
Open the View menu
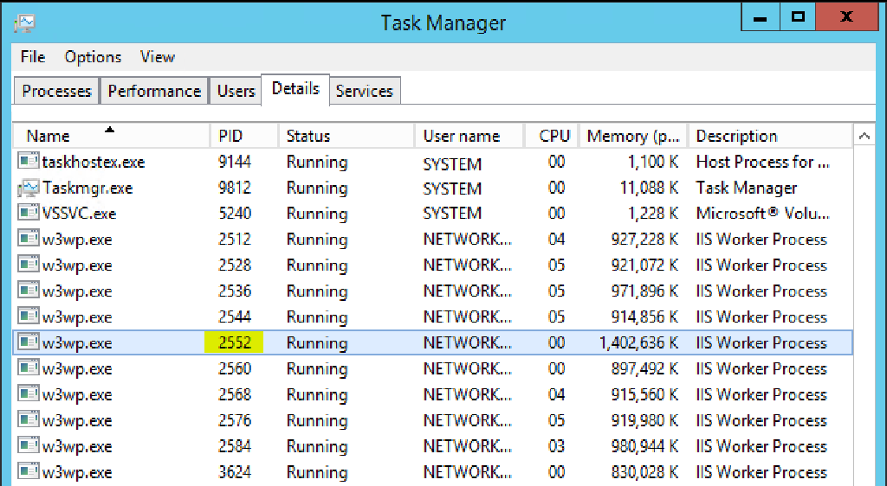click(x=158, y=56)
